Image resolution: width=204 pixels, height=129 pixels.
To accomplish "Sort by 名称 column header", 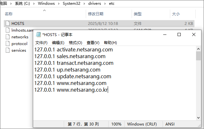I will tap(9, 14).
